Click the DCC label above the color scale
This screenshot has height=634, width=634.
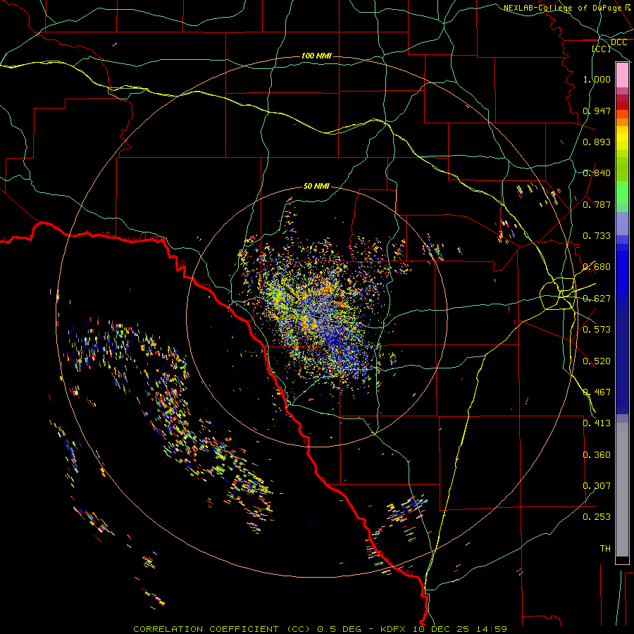click(619, 42)
